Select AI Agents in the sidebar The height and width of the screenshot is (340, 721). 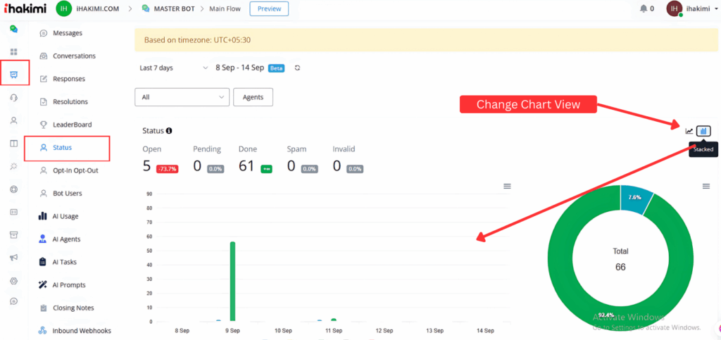point(66,239)
